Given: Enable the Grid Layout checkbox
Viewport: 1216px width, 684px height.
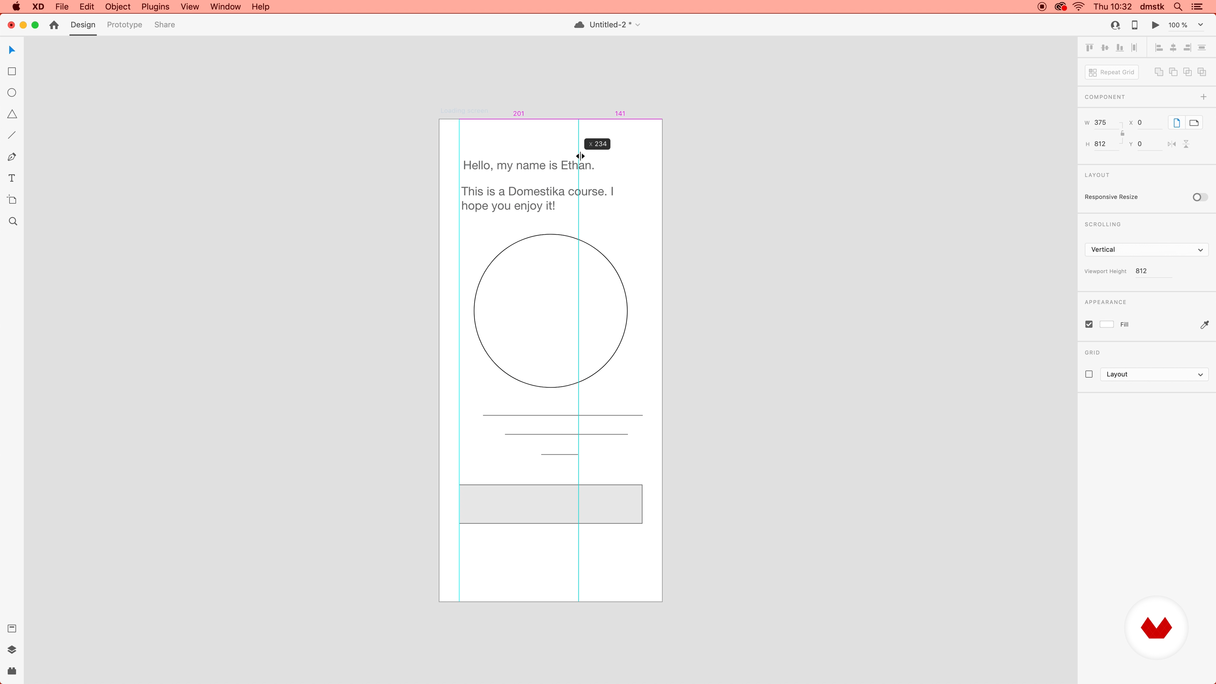Looking at the screenshot, I should click(1089, 374).
